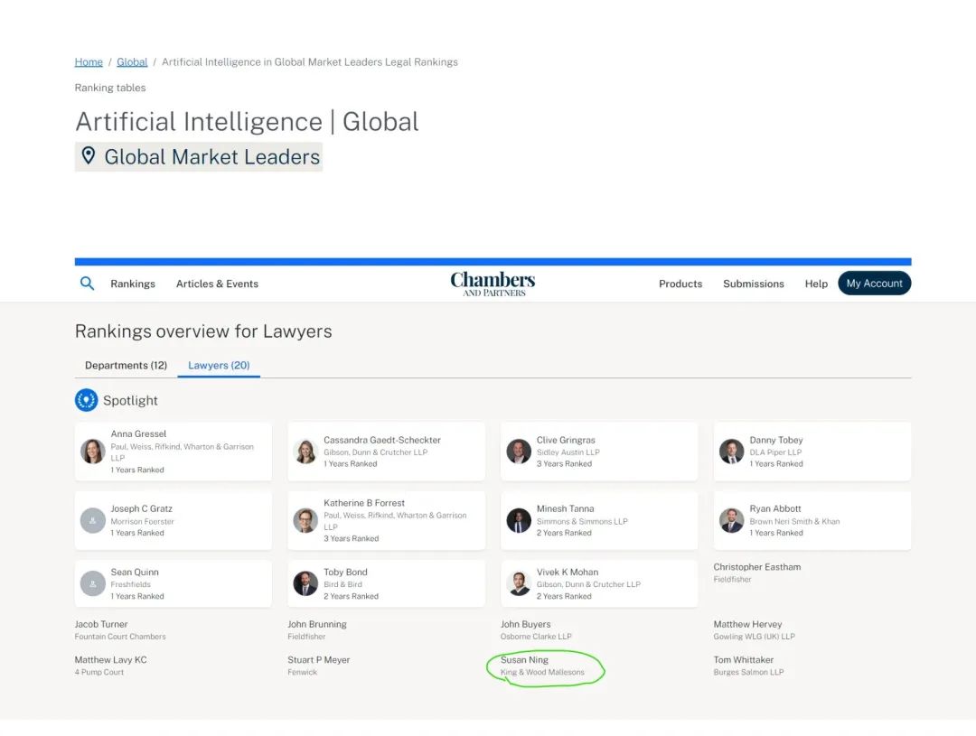The image size is (976, 736).
Task: Click Joseph C Gratz's placeholder avatar
Action: [x=93, y=521]
